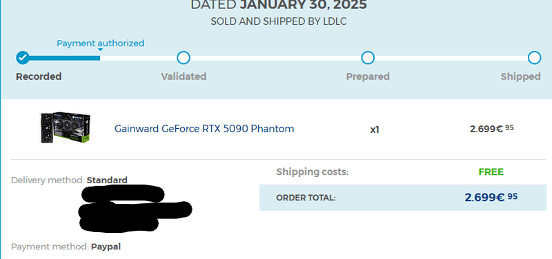Open the Gainward RTX 5090 product thumbnail

[65, 127]
